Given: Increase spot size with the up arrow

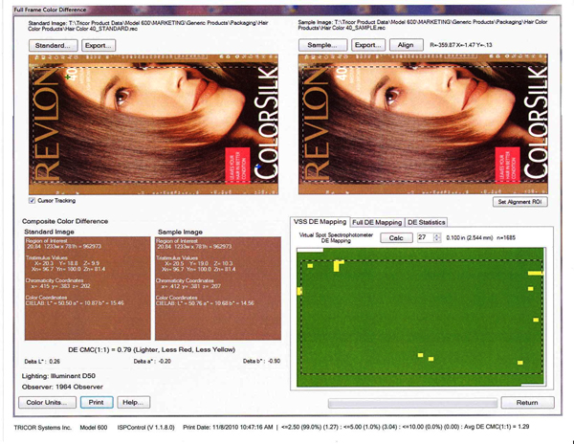Looking at the screenshot, I should [x=437, y=235].
